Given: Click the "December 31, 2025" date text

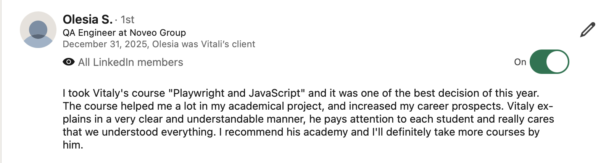Looking at the screenshot, I should tap(105, 44).
